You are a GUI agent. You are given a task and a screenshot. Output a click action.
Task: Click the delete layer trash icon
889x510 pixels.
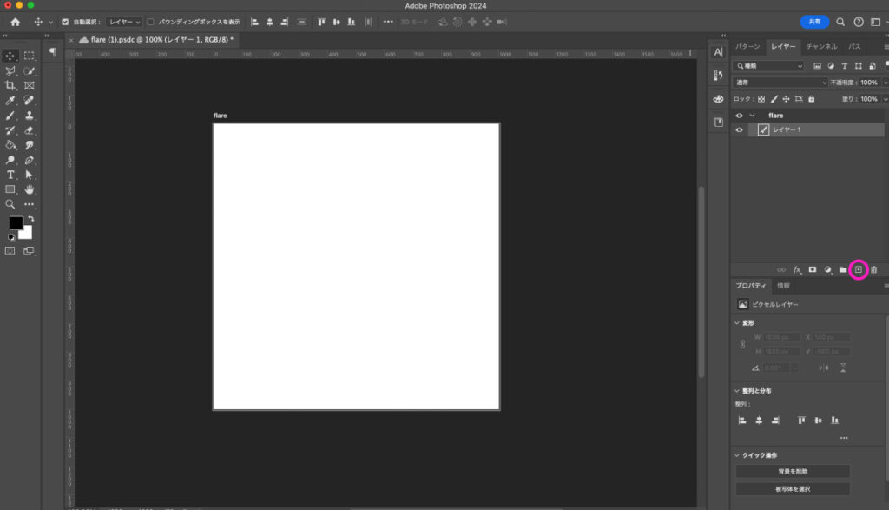(874, 269)
